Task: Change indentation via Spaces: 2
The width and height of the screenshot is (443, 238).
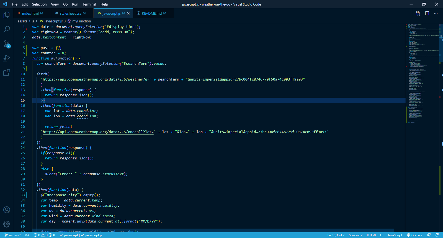Action: pos(356,235)
